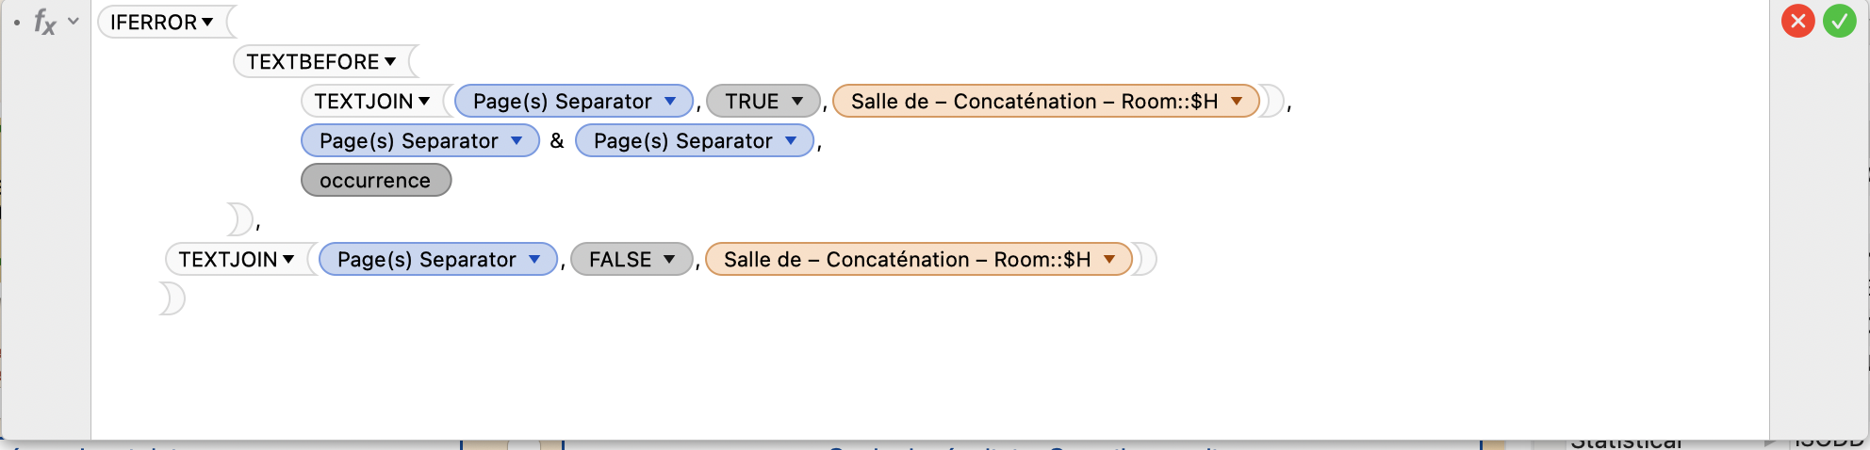
Task: Select the occurrence placeholder token
Action: 376,180
